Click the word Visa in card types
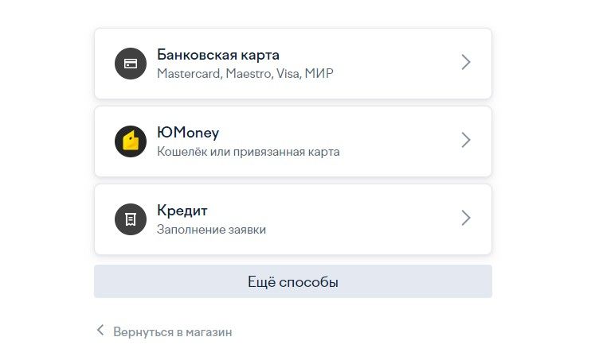 pyautogui.click(x=288, y=73)
